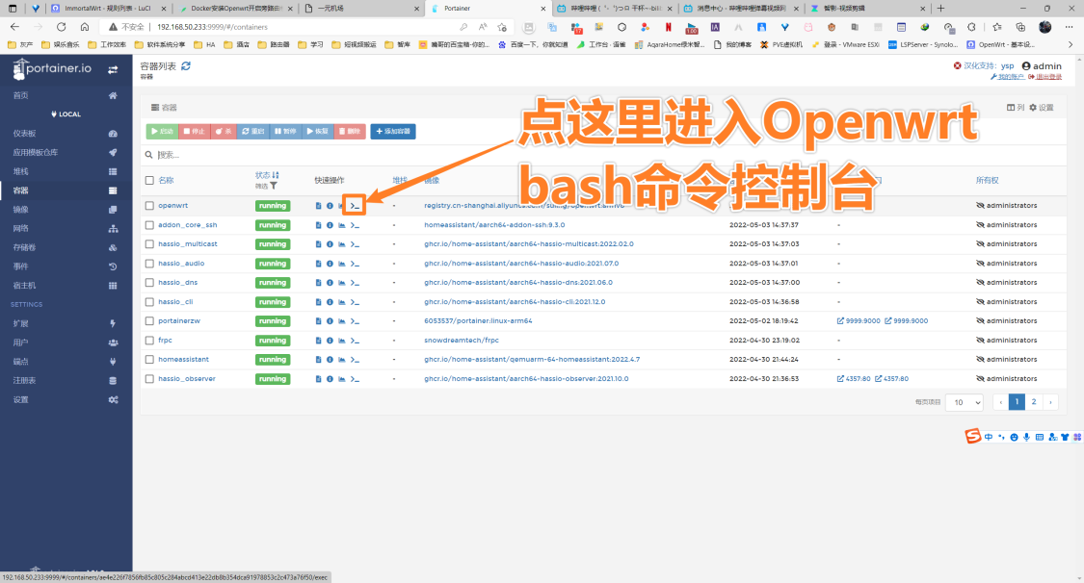Open the column visibility selector

click(x=1016, y=108)
